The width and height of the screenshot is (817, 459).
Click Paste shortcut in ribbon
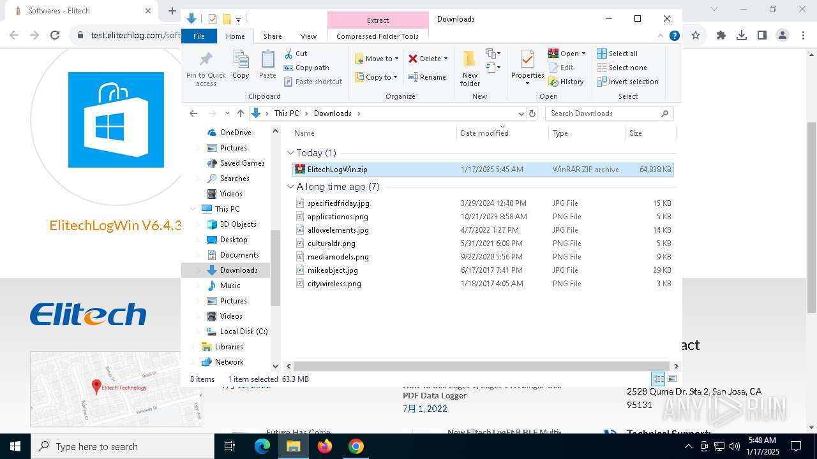tap(313, 82)
